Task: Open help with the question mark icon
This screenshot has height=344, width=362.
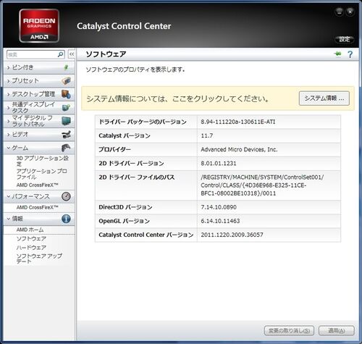Action: click(350, 54)
